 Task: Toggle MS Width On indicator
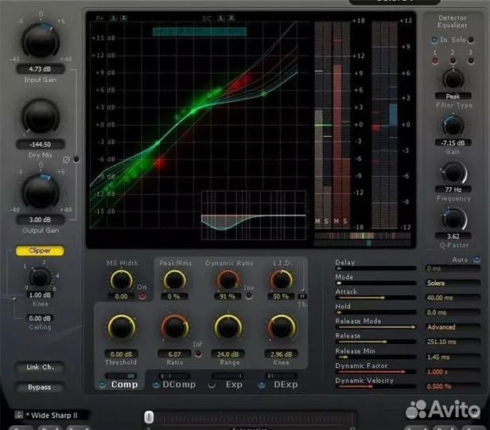142,296
